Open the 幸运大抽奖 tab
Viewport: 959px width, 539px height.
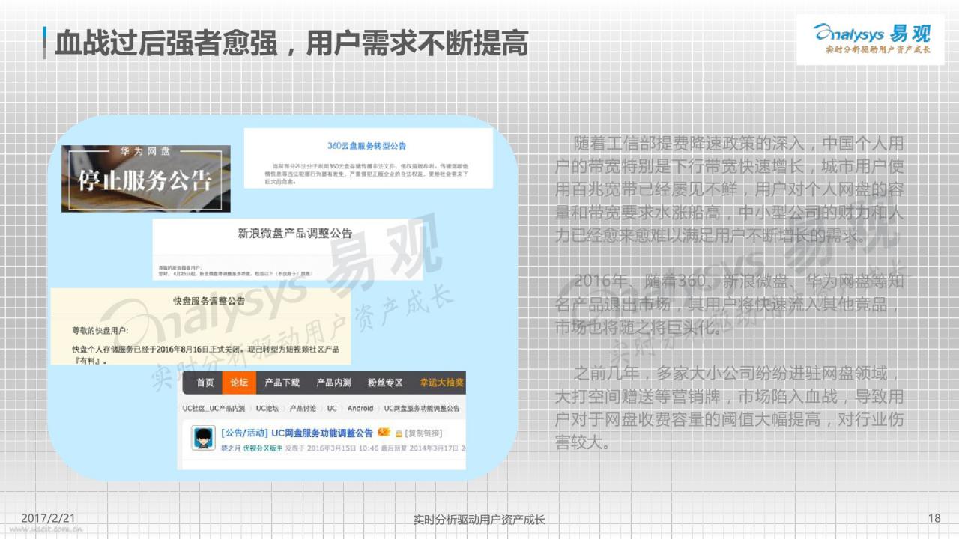[x=441, y=383]
